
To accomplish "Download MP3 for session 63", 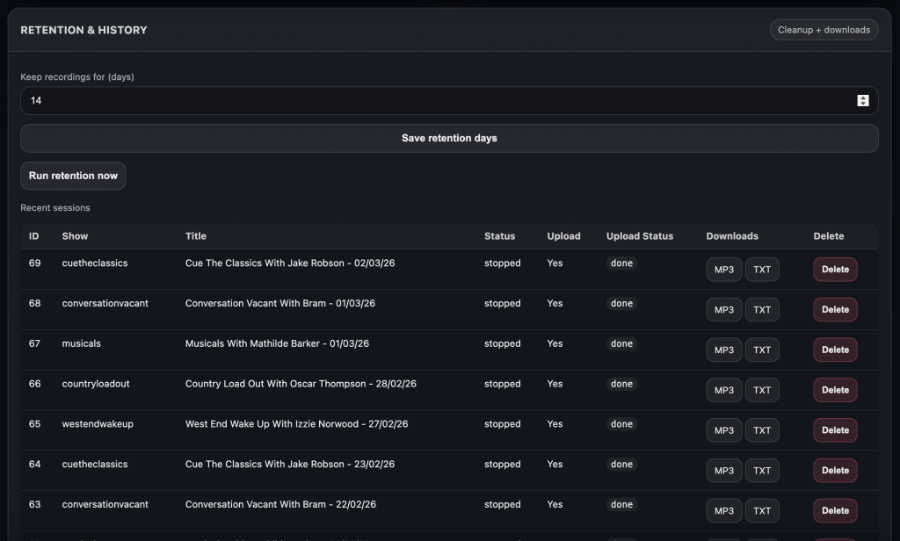I will (723, 511).
